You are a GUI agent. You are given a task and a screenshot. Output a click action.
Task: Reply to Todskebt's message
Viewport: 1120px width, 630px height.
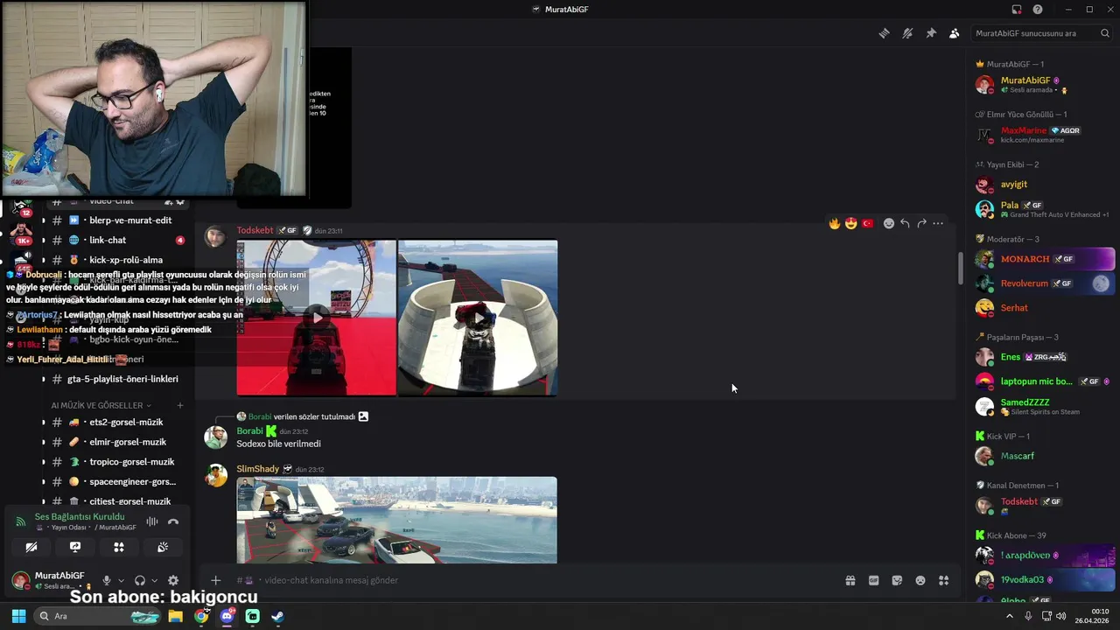point(905,223)
